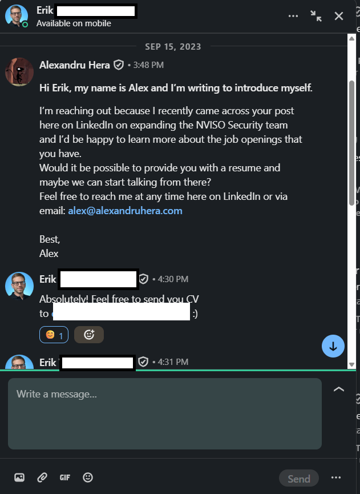Open Erik's header profile avatar

pos(17,16)
